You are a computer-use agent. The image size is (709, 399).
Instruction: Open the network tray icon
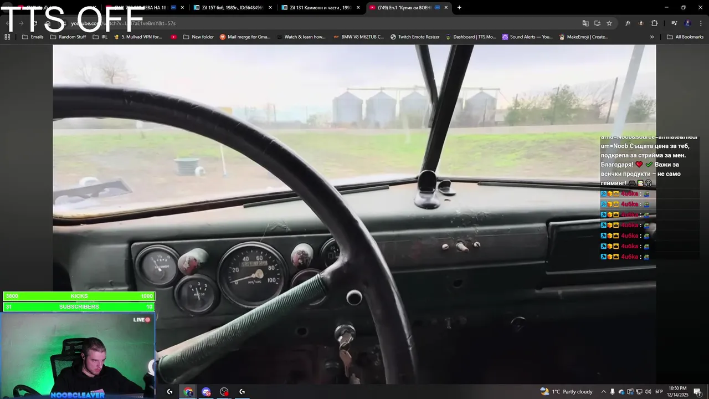(x=639, y=392)
